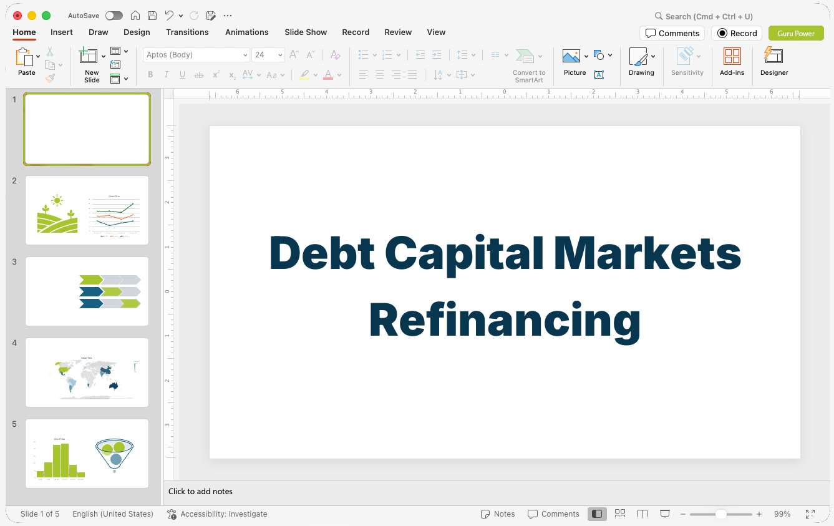834x526 pixels.
Task: Expand the Paste options arrow
Action: pyautogui.click(x=38, y=56)
